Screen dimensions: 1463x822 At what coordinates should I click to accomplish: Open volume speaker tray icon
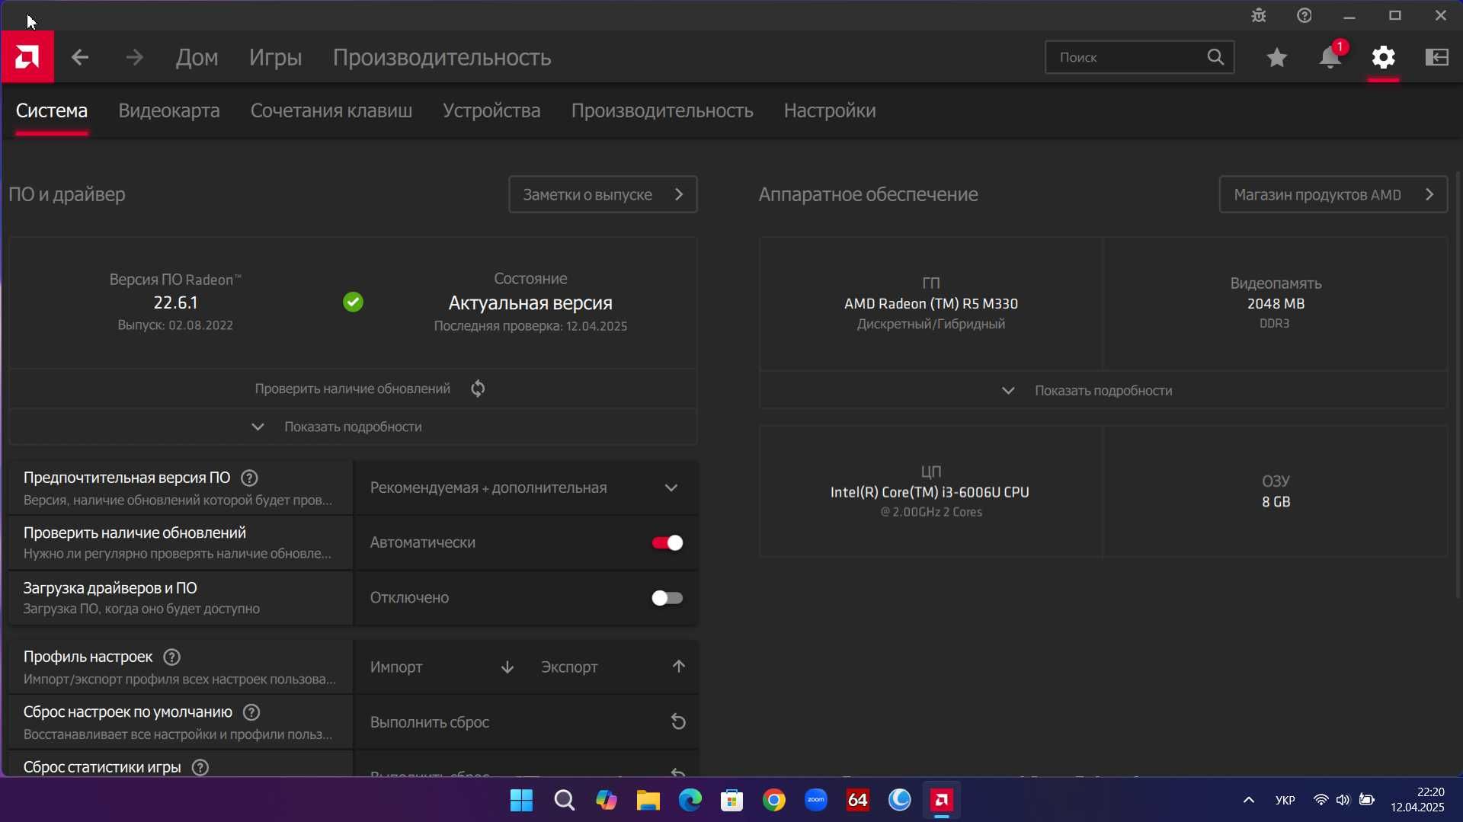(x=1343, y=801)
